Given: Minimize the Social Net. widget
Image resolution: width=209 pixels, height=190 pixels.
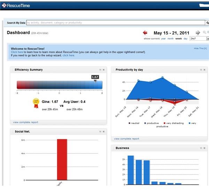Looking at the screenshot, I should 100,132.
